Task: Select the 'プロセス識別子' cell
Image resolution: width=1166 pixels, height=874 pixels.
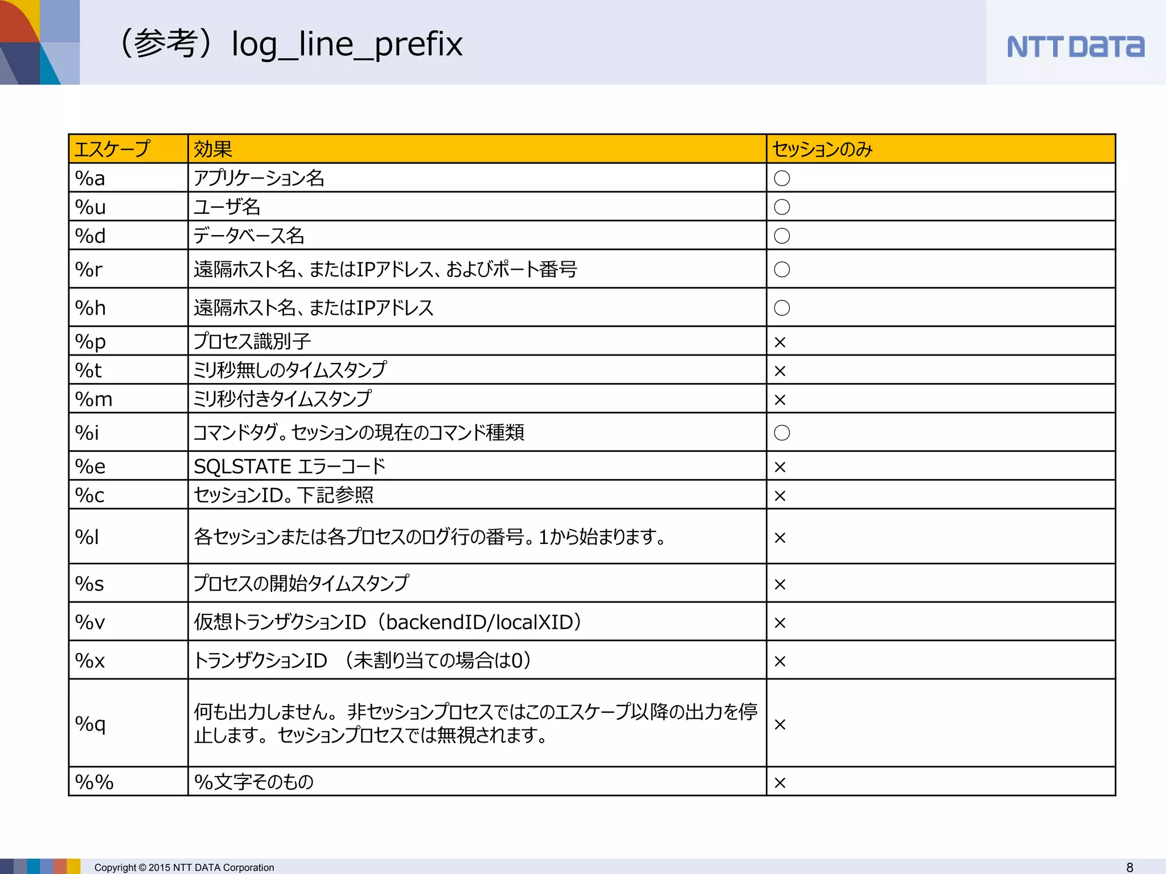Action: pyautogui.click(x=477, y=341)
